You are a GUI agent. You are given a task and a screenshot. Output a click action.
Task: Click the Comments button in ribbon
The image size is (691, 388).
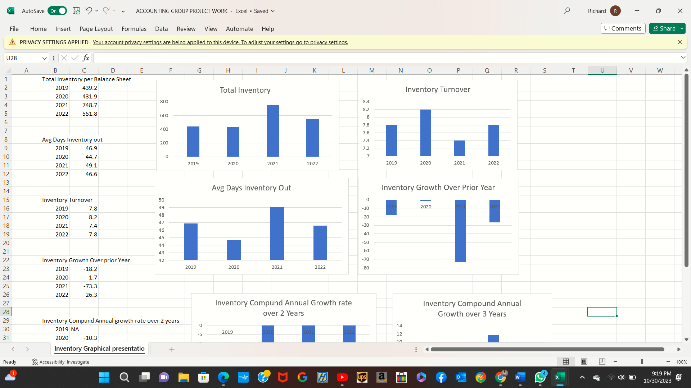[x=623, y=28]
